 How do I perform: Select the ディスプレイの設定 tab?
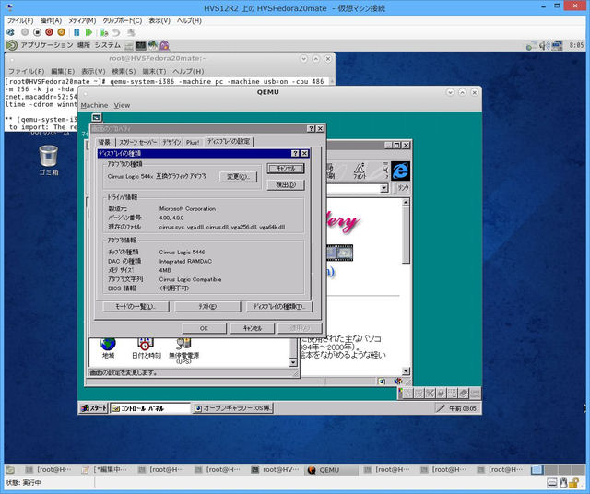229,141
